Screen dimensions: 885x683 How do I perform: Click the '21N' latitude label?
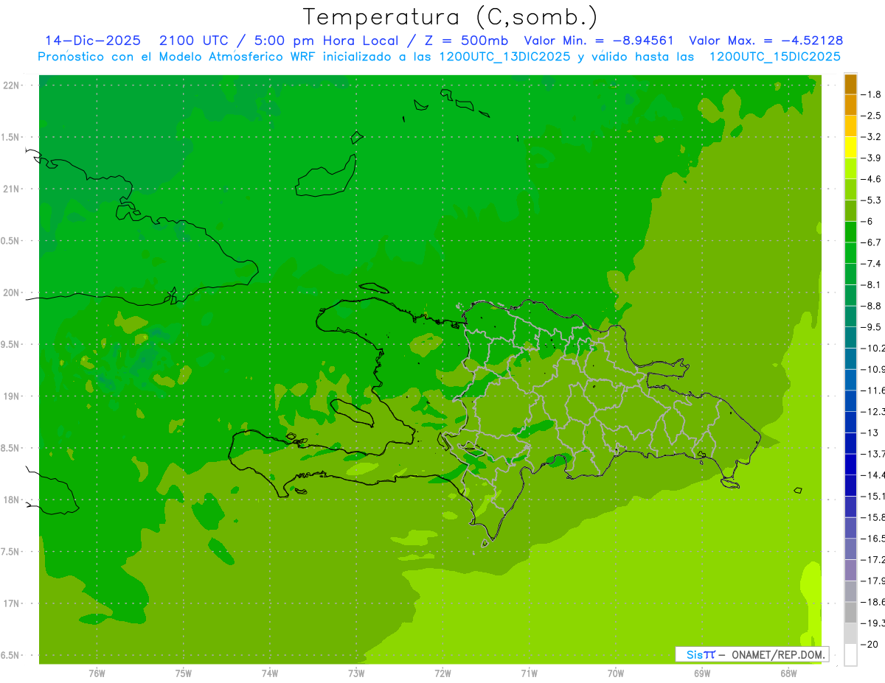(10, 189)
